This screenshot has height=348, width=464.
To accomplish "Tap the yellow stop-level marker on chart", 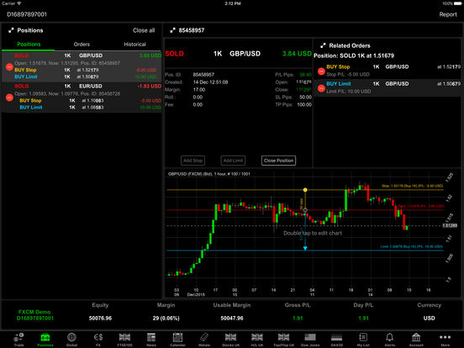I will coord(305,190).
